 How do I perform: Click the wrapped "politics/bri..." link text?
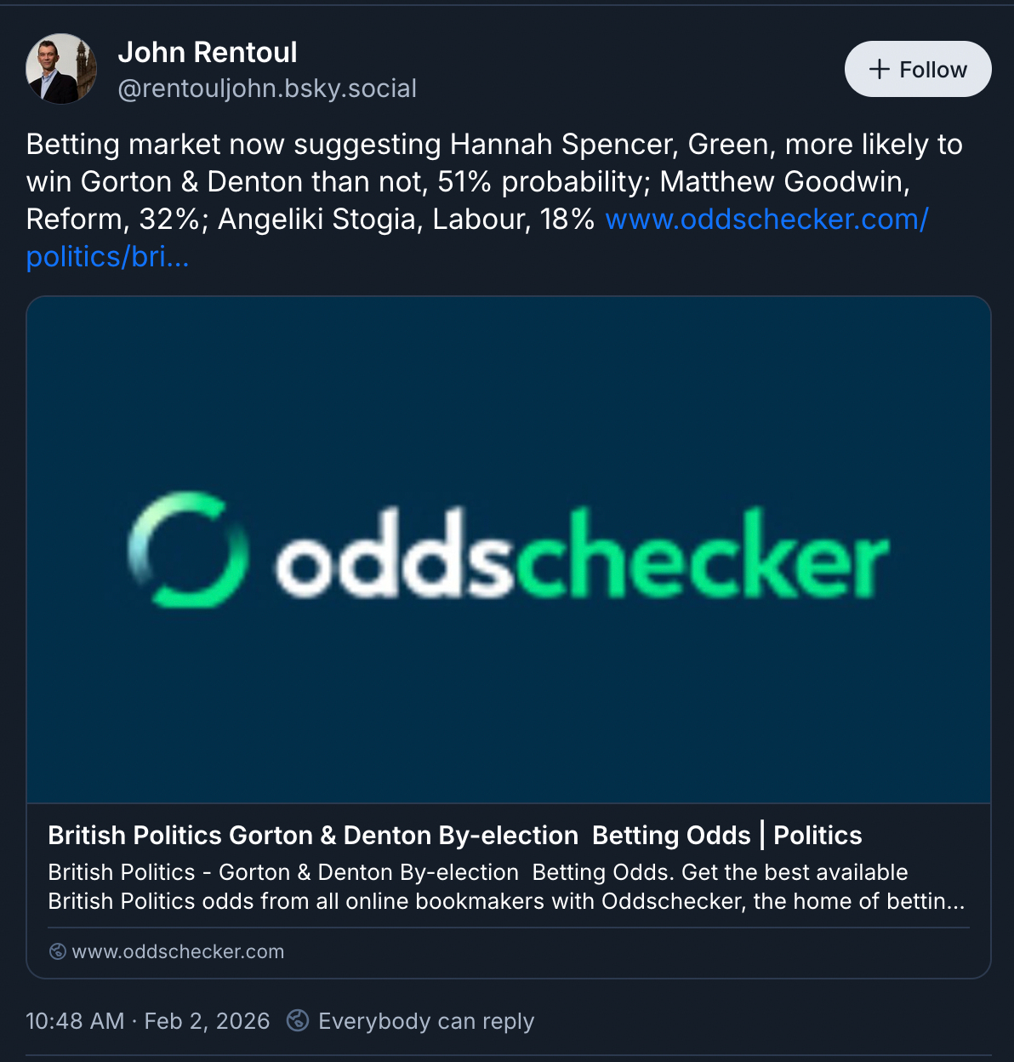(107, 257)
